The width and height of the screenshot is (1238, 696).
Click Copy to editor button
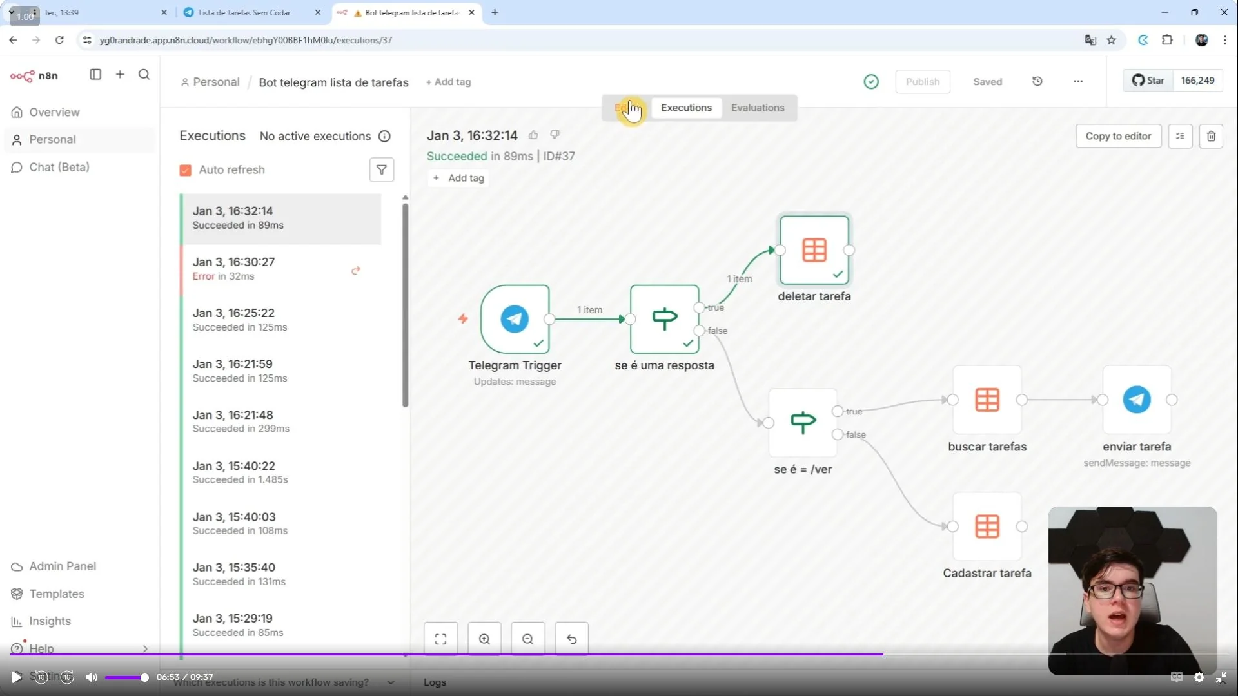pyautogui.click(x=1118, y=137)
